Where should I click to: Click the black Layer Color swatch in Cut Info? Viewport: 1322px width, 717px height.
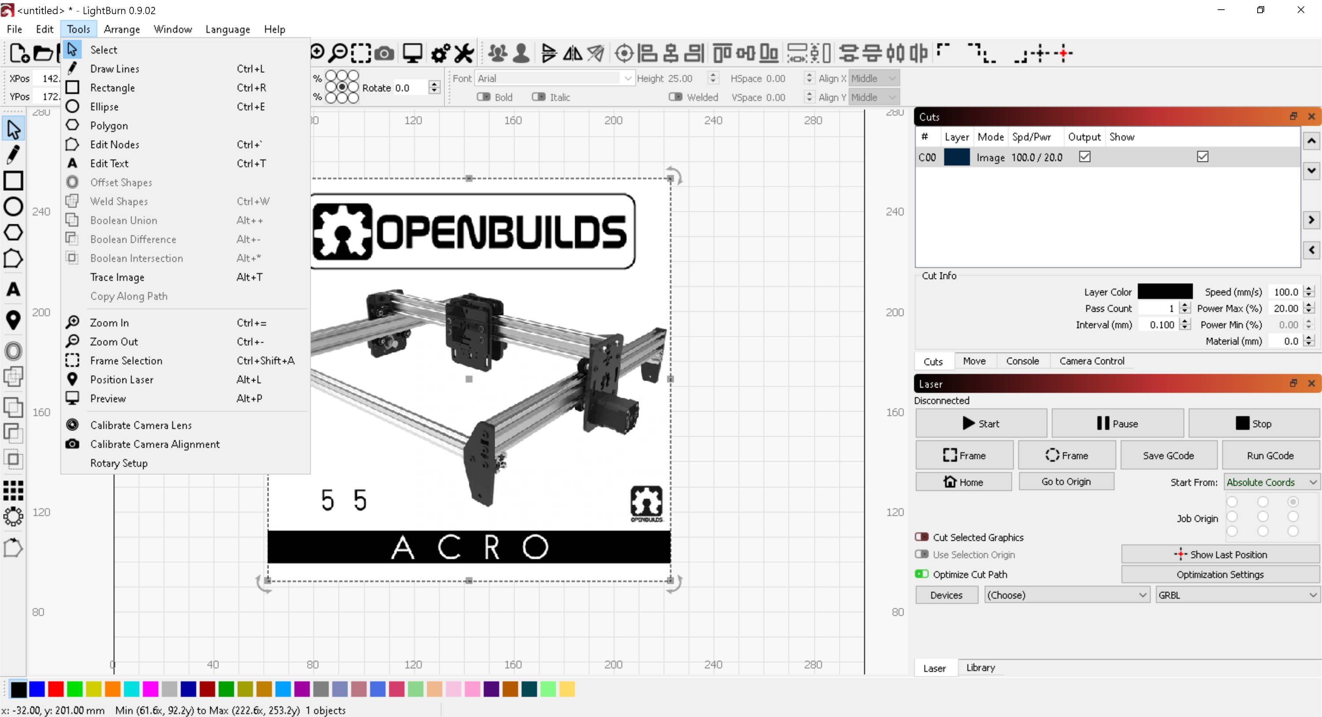(1165, 292)
